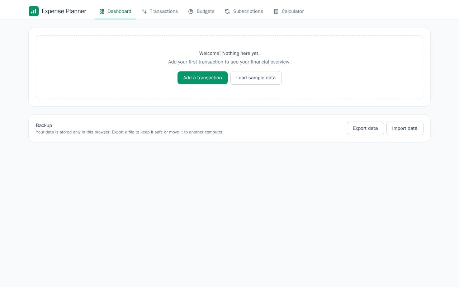
Task: Click the Add a transaction button
Action: coord(203,78)
